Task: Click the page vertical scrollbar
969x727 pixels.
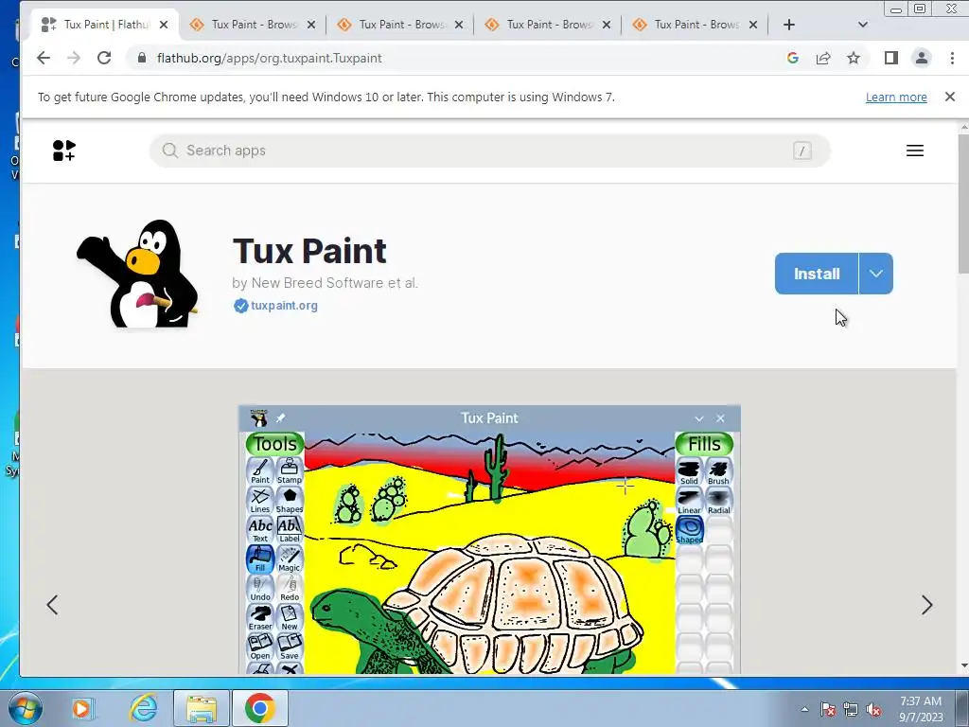Action: click(x=962, y=398)
